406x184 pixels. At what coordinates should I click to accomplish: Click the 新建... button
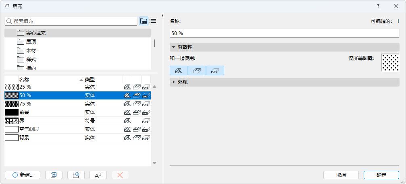tap(23, 175)
